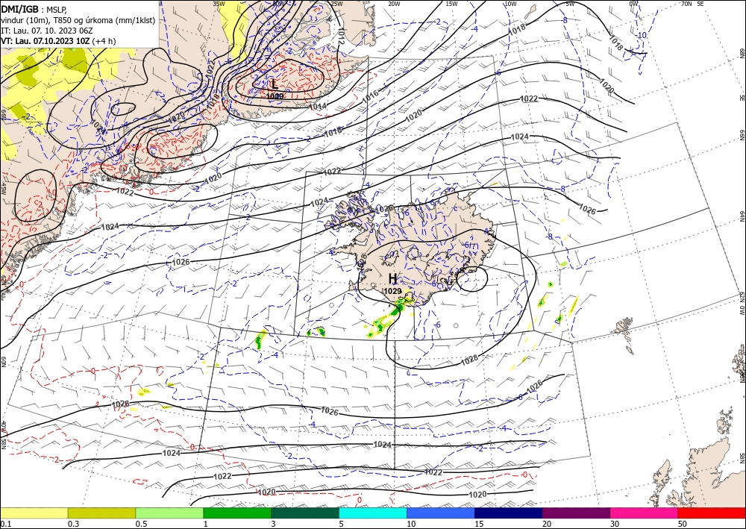Click the 'vindur (10m), T850 og úrkoma' line

tap(78, 19)
